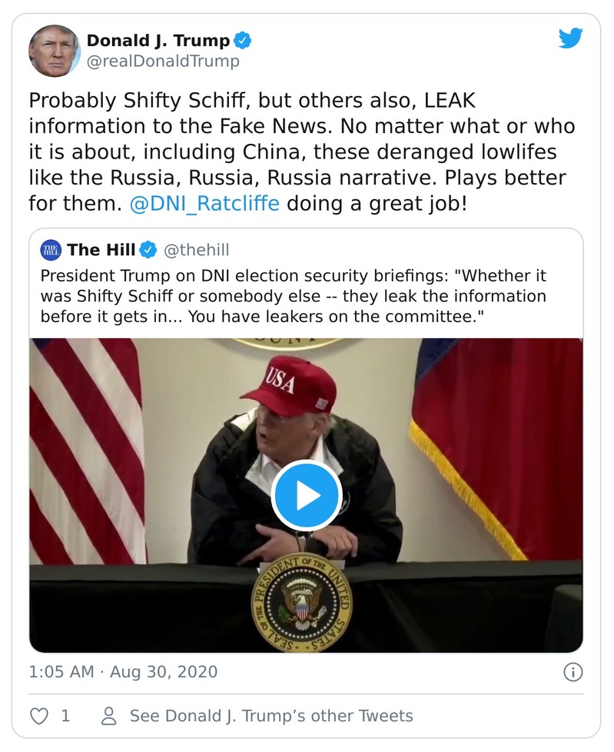
Task: Play the embedded video
Action: [307, 495]
